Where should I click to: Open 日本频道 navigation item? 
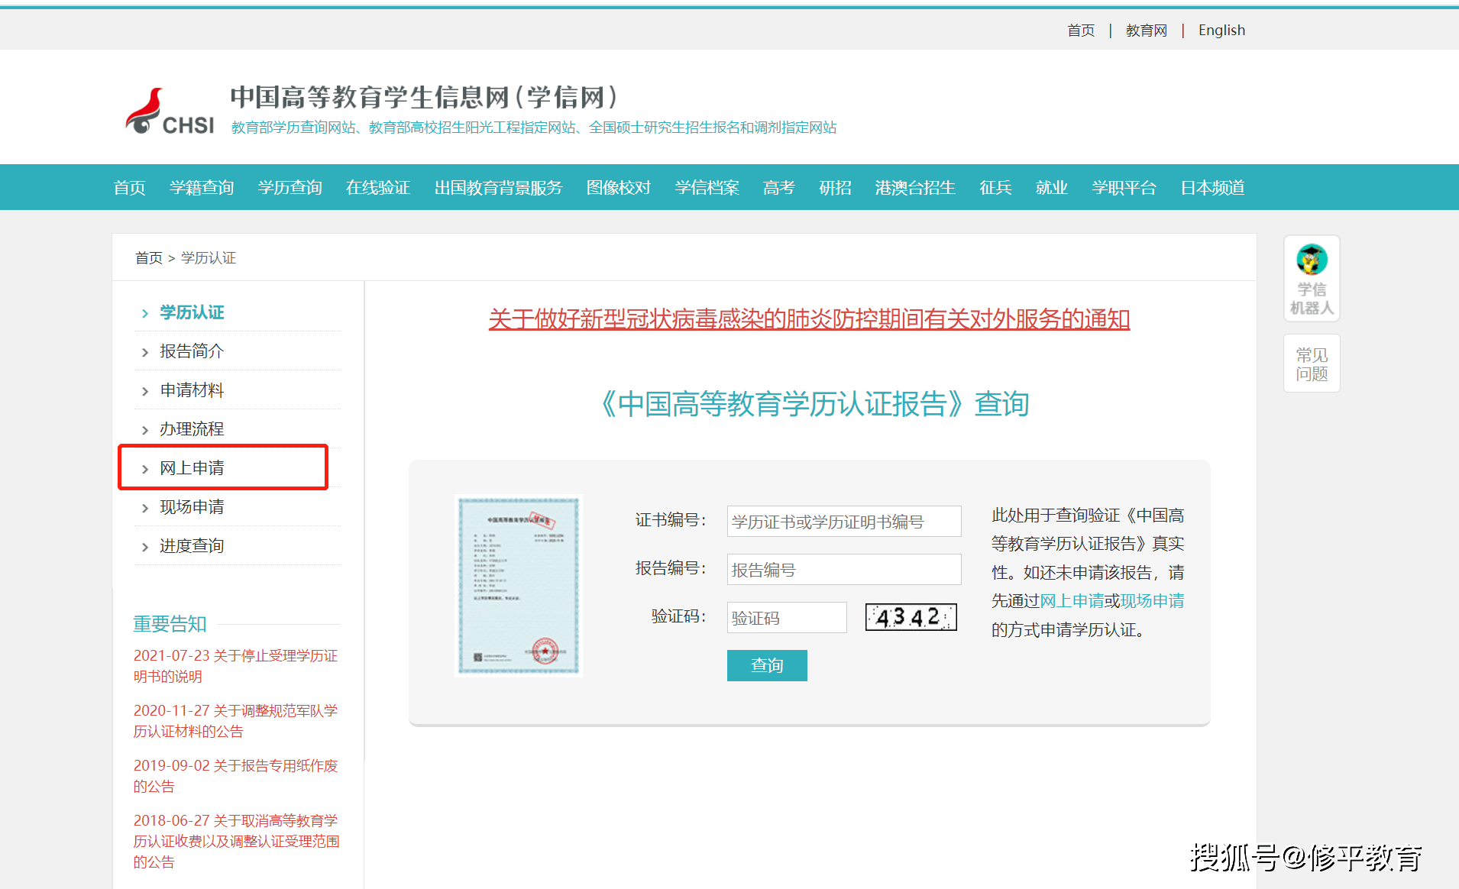pos(1213,188)
